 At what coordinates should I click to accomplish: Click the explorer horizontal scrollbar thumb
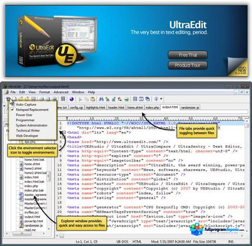tap(22, 233)
